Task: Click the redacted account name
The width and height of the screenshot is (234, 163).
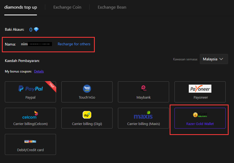Action: pyautogui.click(x=36, y=44)
